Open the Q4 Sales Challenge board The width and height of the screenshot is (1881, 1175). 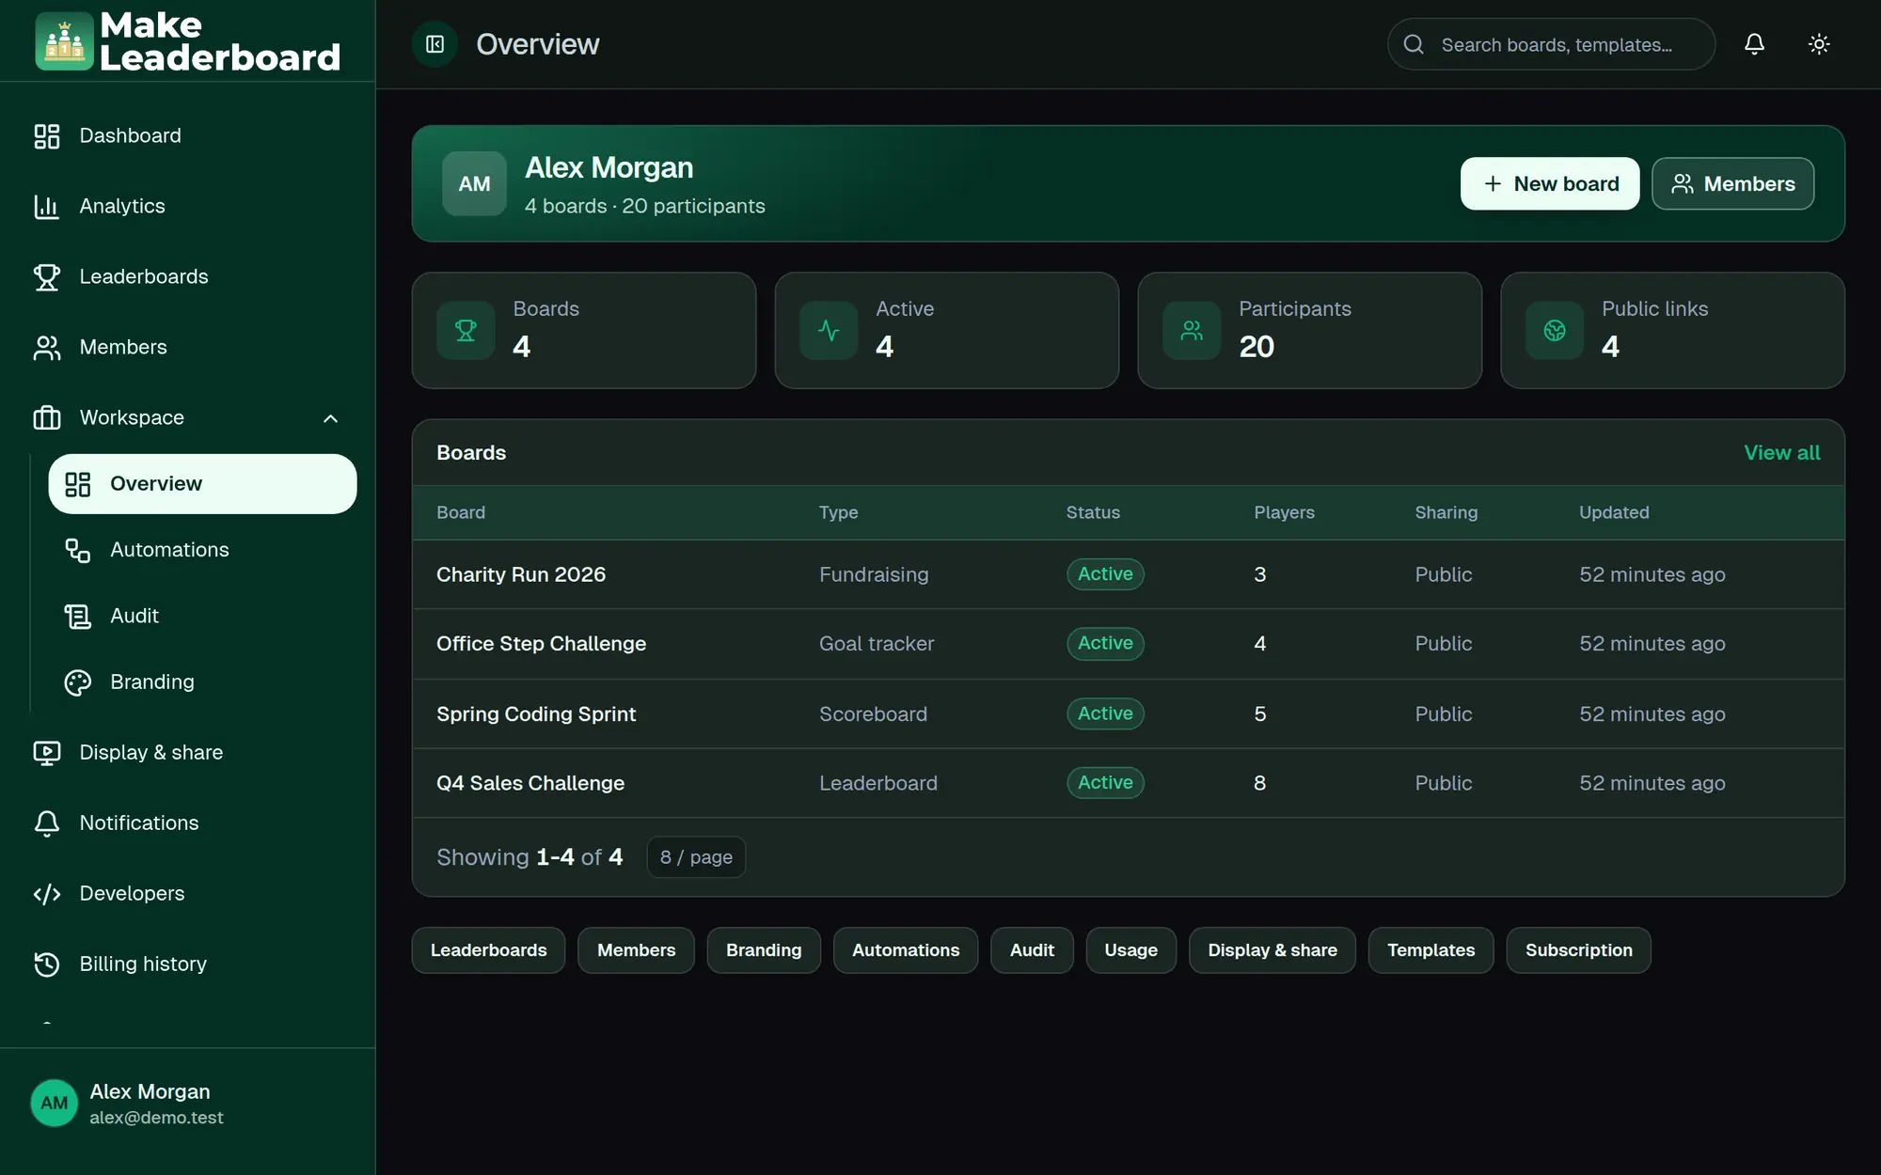click(x=530, y=783)
